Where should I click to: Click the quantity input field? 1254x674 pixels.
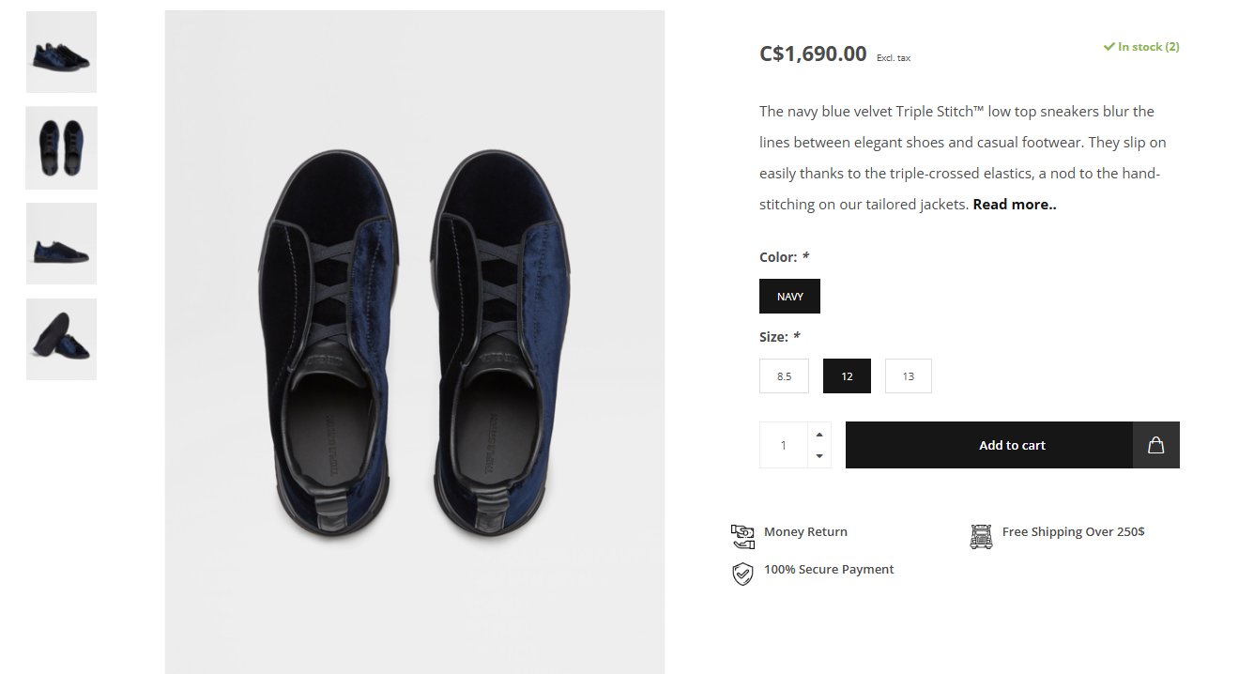click(x=784, y=445)
